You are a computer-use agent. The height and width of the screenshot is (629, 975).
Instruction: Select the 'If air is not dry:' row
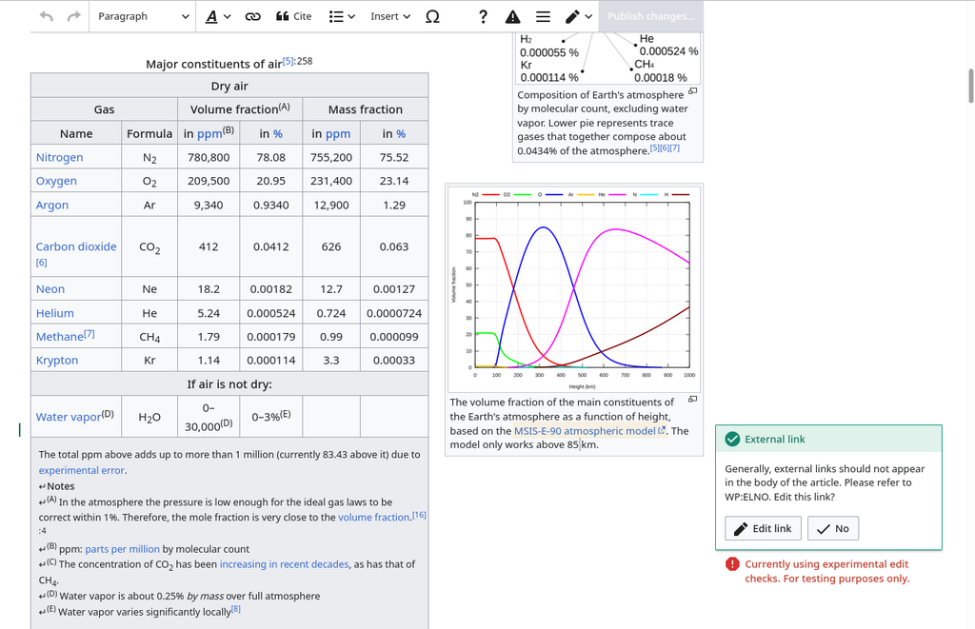229,384
